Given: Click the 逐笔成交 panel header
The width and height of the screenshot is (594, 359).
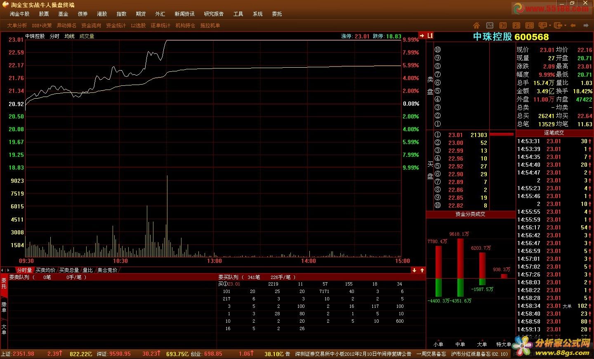Looking at the screenshot, I should pyautogui.click(x=554, y=133).
